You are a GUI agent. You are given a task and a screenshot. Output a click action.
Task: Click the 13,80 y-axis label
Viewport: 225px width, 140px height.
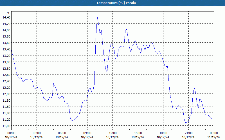6,36
